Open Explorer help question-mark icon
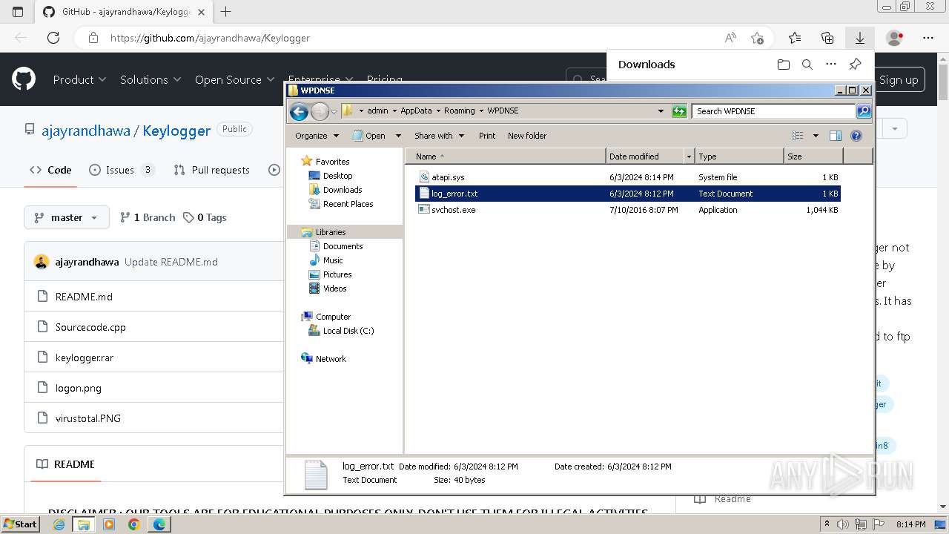949x534 pixels. 856,136
